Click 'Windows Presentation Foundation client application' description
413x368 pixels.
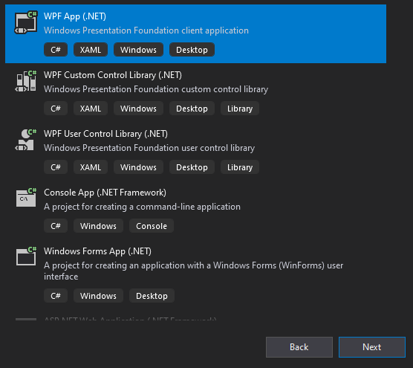pyautogui.click(x=146, y=30)
